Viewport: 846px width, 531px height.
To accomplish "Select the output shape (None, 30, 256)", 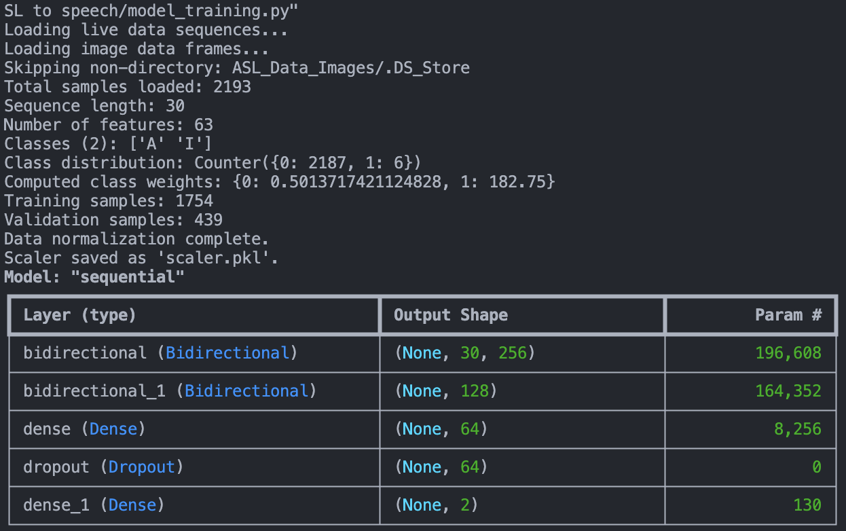I will tap(464, 352).
